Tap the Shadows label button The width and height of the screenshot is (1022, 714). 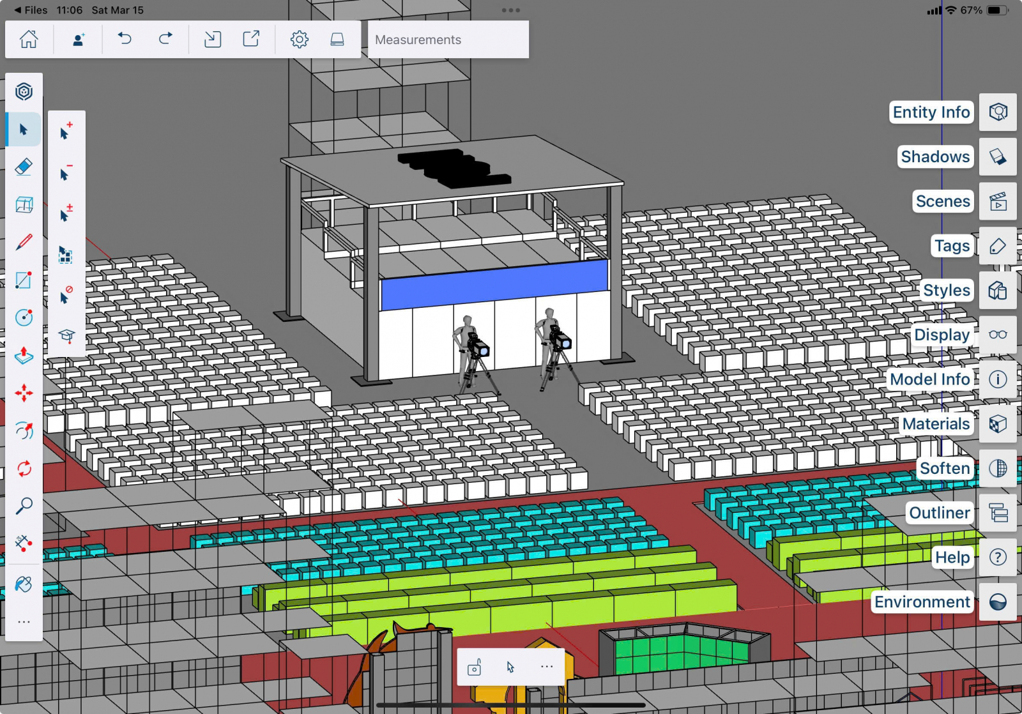935,157
